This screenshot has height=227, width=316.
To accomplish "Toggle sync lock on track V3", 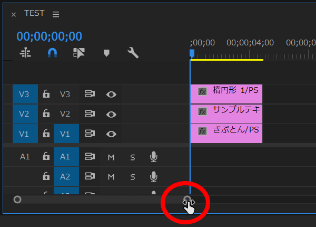I will point(90,94).
